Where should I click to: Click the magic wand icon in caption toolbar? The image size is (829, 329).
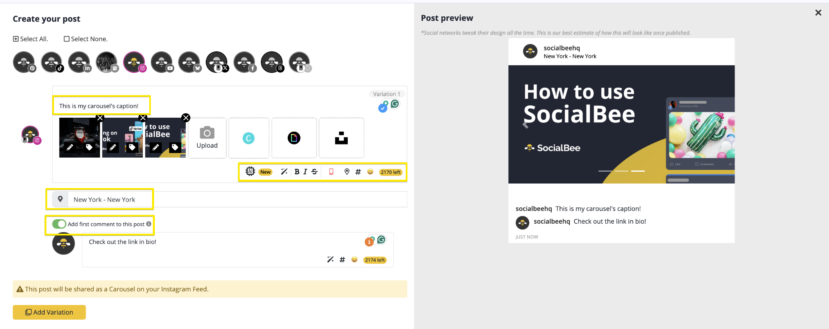pos(284,172)
